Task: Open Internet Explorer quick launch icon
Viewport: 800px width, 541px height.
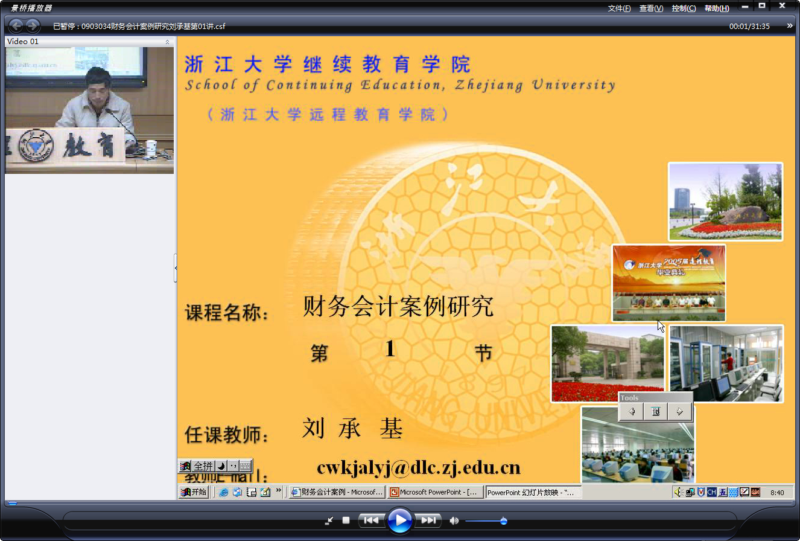Action: click(x=224, y=492)
